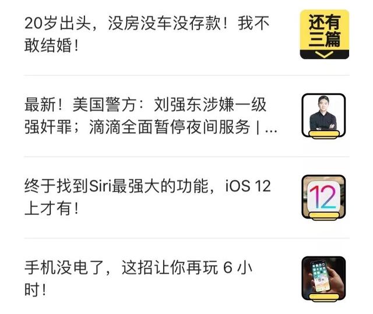
Task: Tap the ellipsis ending the truncated 滴滴 headline
Action: (x=271, y=130)
